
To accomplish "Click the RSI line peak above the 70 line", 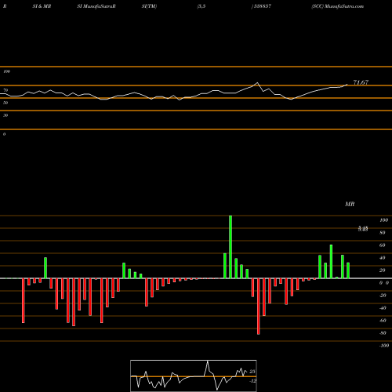I will pyautogui.click(x=257, y=83).
